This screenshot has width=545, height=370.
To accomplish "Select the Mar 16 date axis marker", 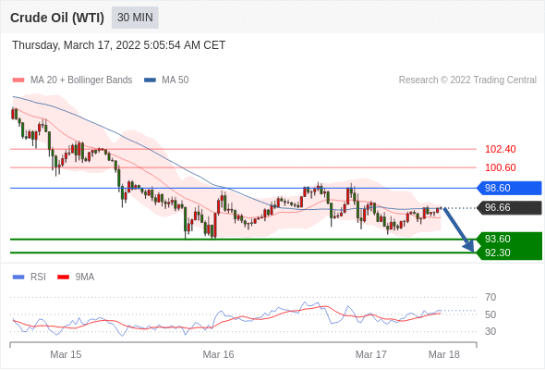I will click(218, 354).
